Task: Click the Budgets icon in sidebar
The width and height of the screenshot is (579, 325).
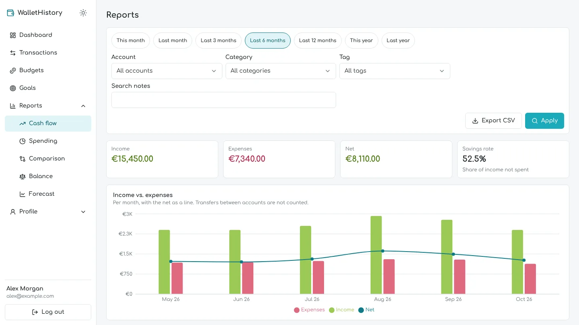Action: click(x=13, y=71)
